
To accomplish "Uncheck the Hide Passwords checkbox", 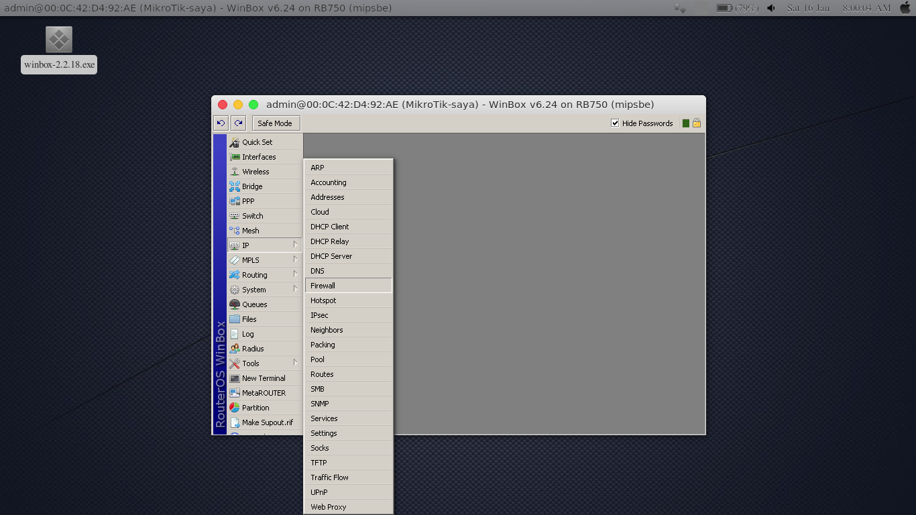I will click(615, 123).
